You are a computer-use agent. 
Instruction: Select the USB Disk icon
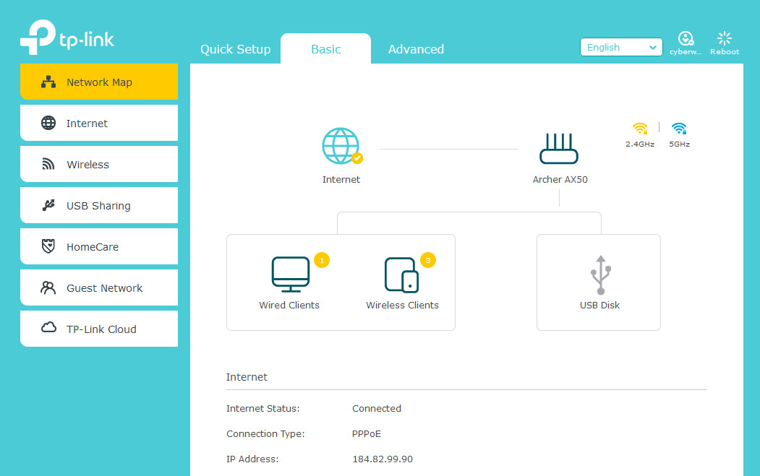pos(600,275)
